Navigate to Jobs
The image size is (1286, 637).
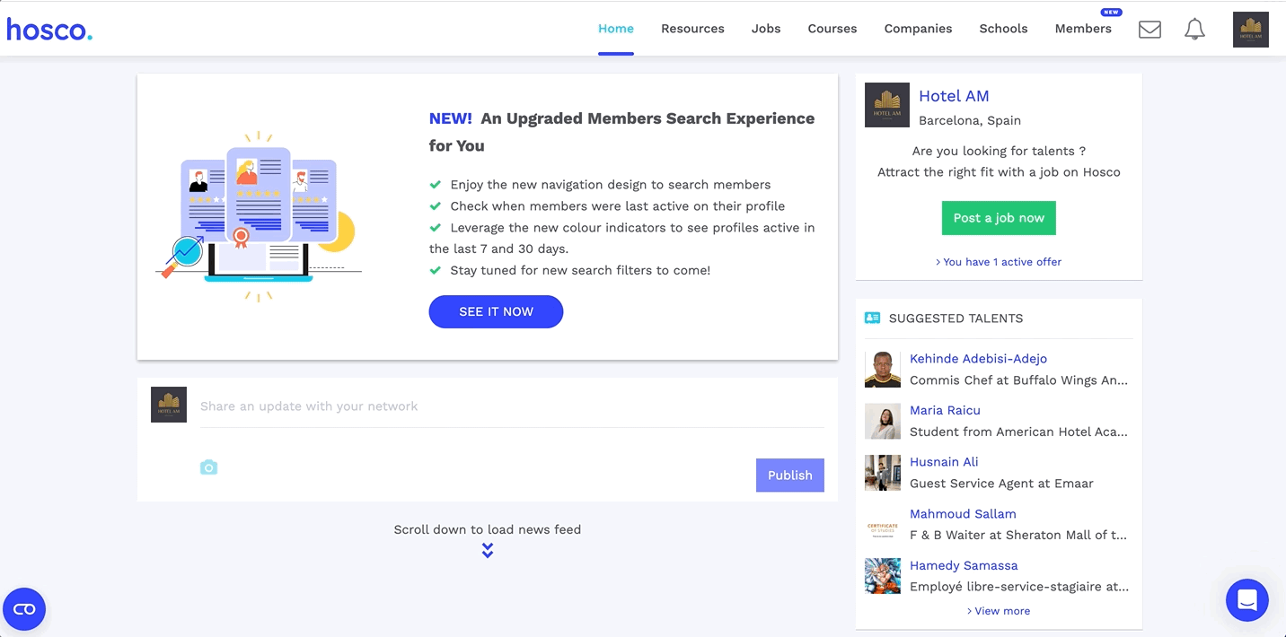(x=766, y=29)
